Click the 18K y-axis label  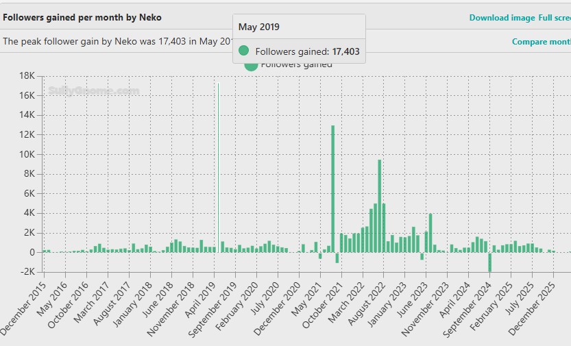(27, 75)
